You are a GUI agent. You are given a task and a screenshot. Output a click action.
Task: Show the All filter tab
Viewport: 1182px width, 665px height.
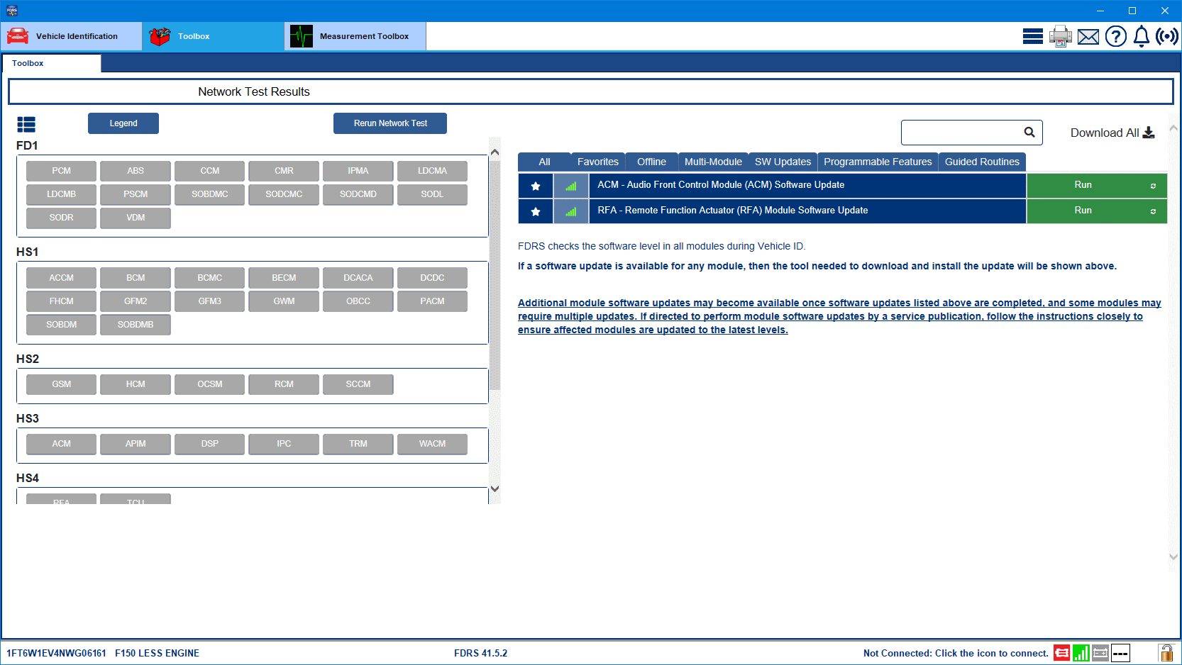click(x=544, y=162)
